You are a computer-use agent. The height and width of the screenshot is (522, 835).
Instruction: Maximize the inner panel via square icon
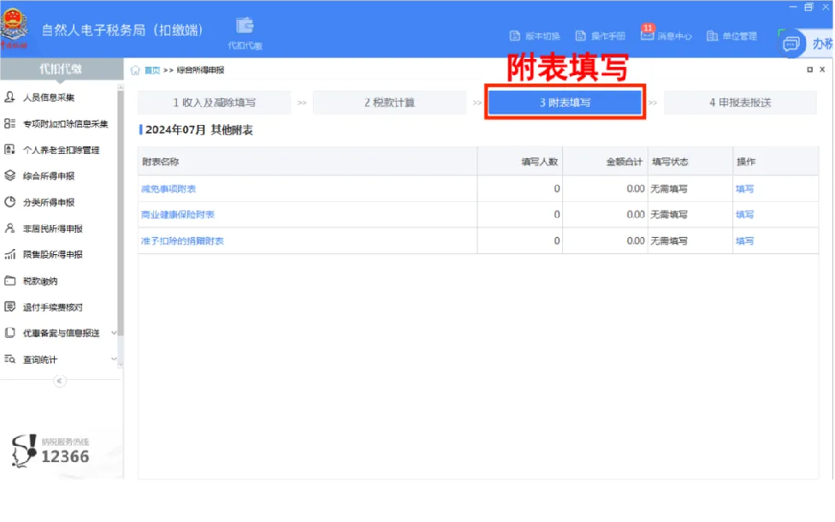tap(810, 70)
